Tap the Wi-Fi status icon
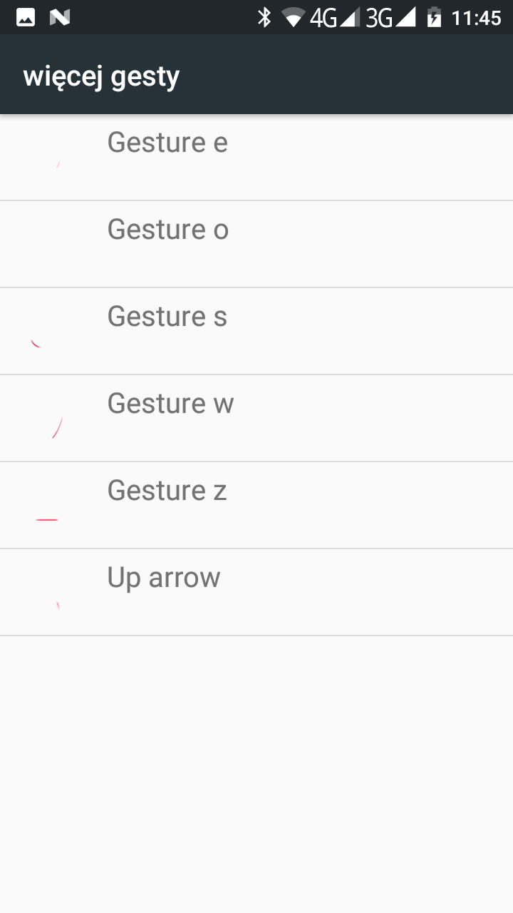Screen dimensions: 513x913 293,17
